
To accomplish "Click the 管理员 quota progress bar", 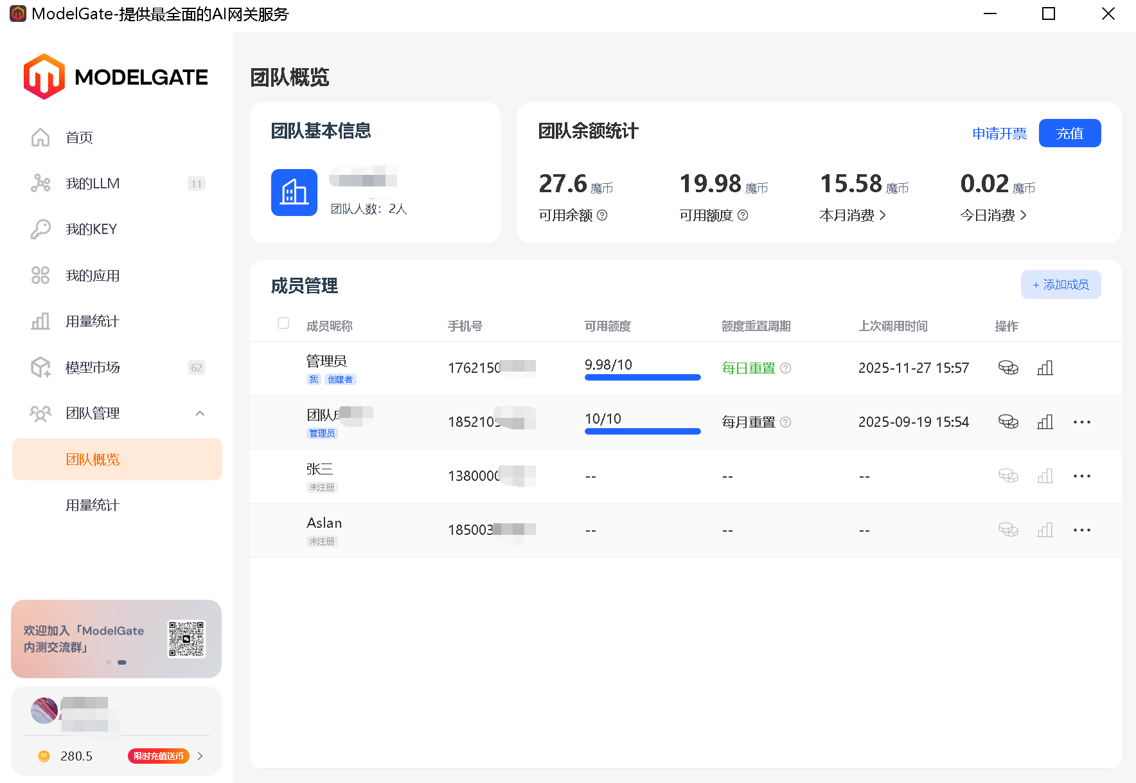I will coord(642,377).
